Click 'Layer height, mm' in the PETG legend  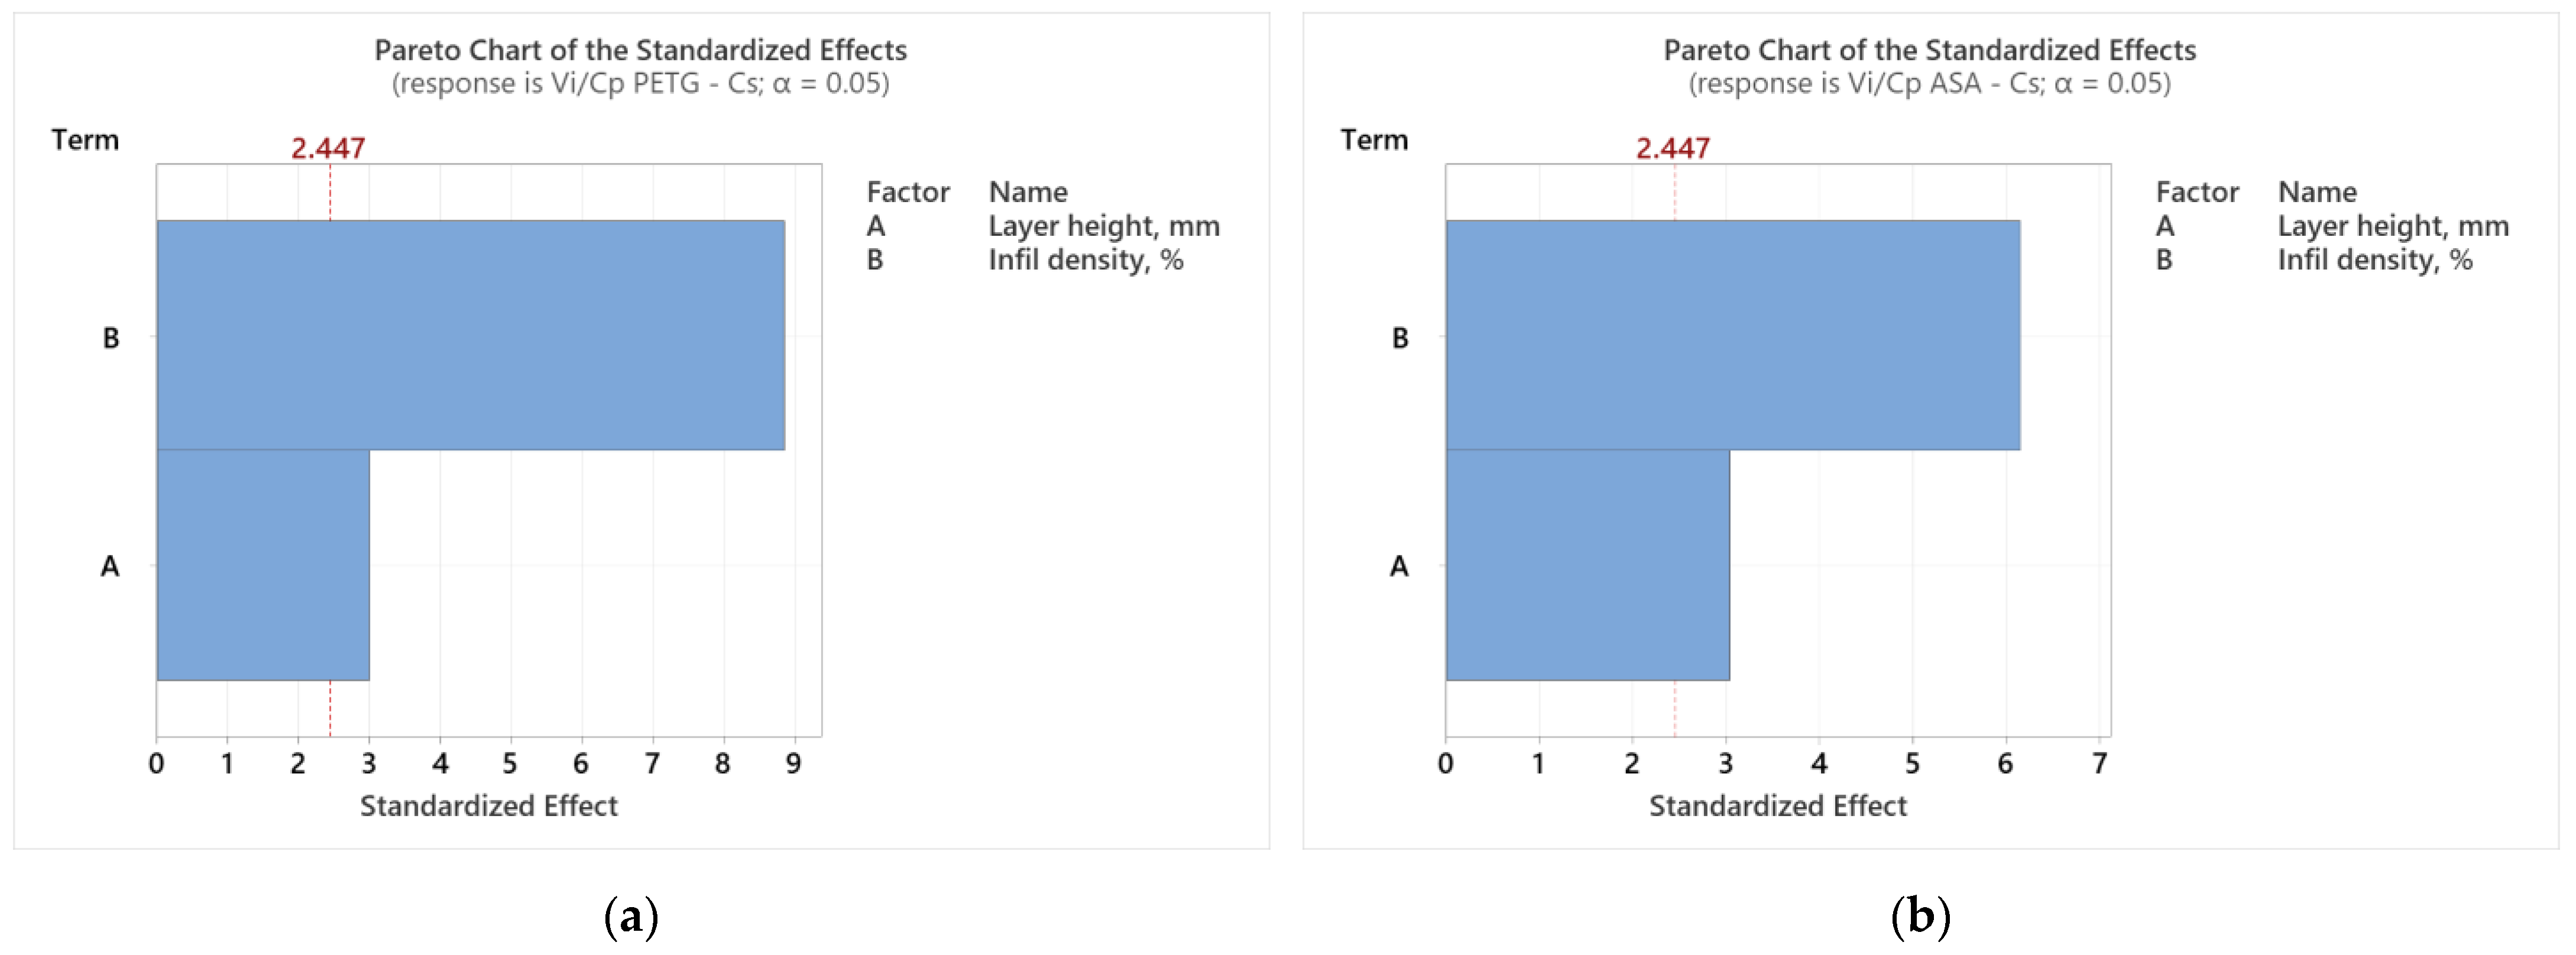click(x=1104, y=226)
